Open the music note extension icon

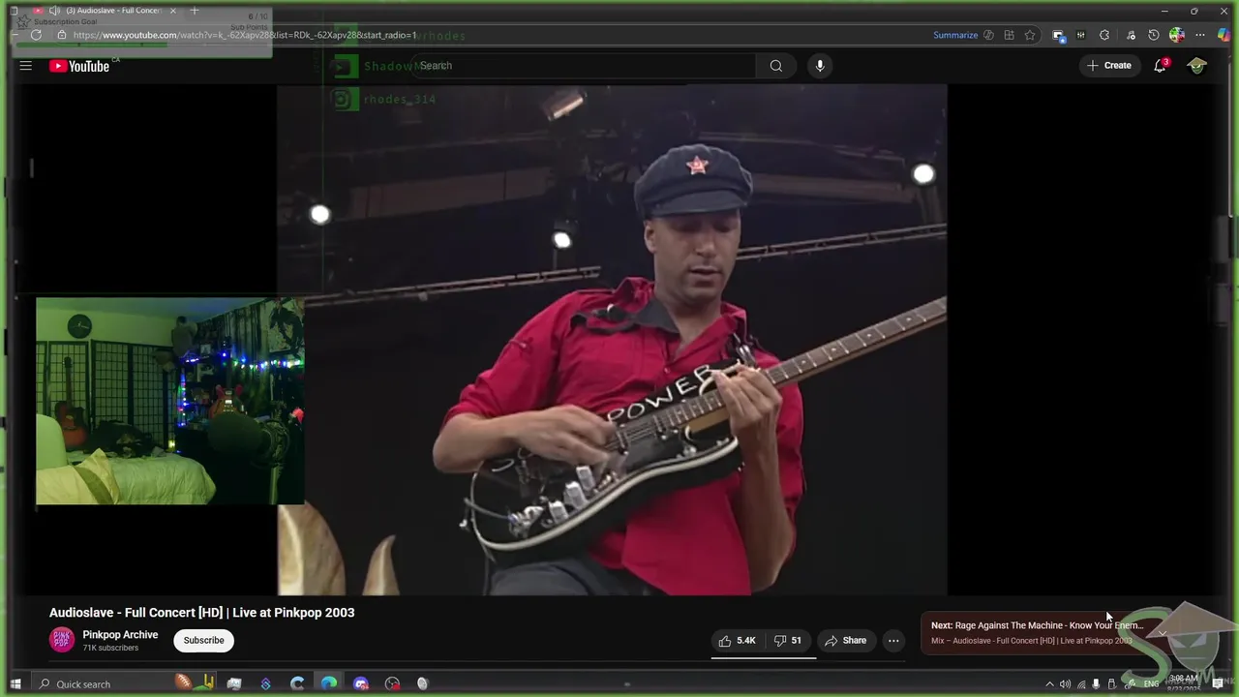coord(1131,36)
